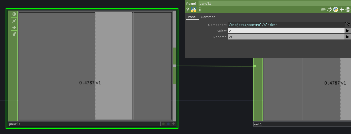Click the copy parameters notepad icon
351x134 pixels.
tap(329, 10)
